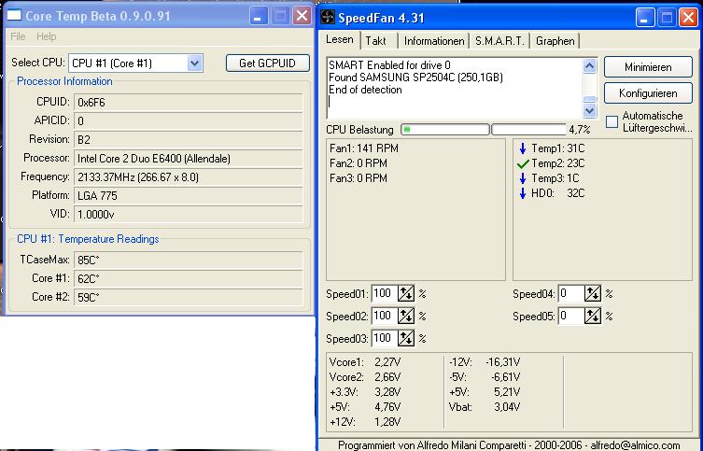Click the Core #2 temperature 59C
Viewport: 703px width, 451px height.
coord(189,297)
